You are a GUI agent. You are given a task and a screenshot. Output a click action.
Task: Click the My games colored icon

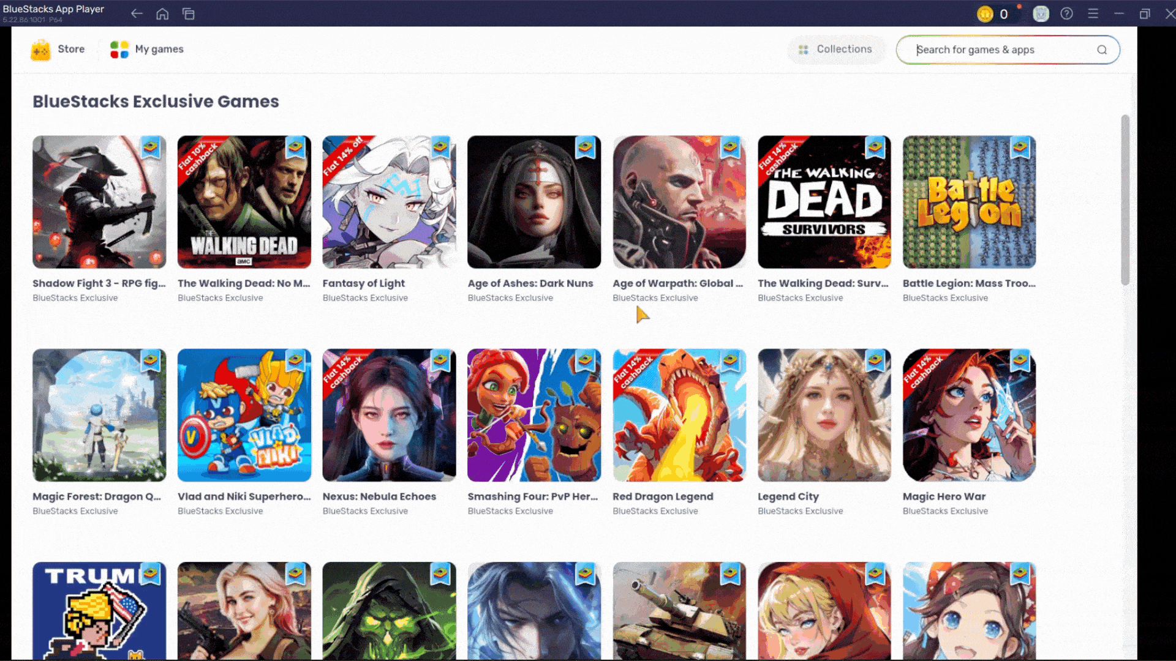(119, 50)
